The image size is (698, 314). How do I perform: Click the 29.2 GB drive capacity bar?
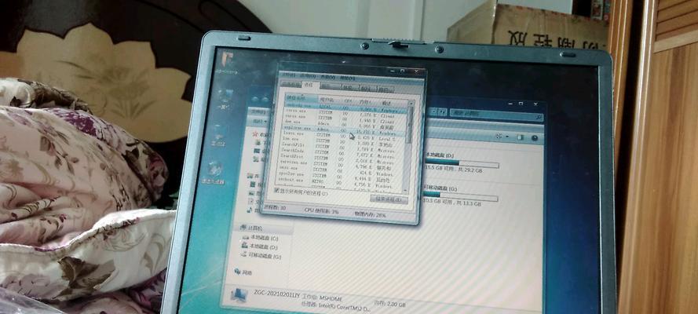[x=462, y=164]
